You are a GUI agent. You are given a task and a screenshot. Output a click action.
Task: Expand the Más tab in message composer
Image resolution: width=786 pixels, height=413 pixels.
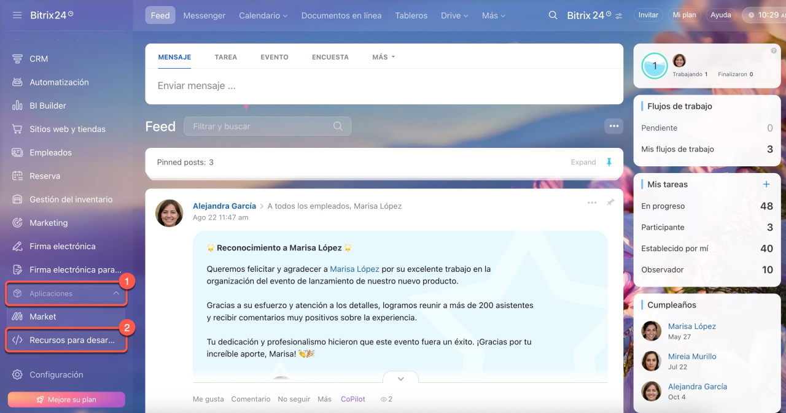click(x=383, y=57)
